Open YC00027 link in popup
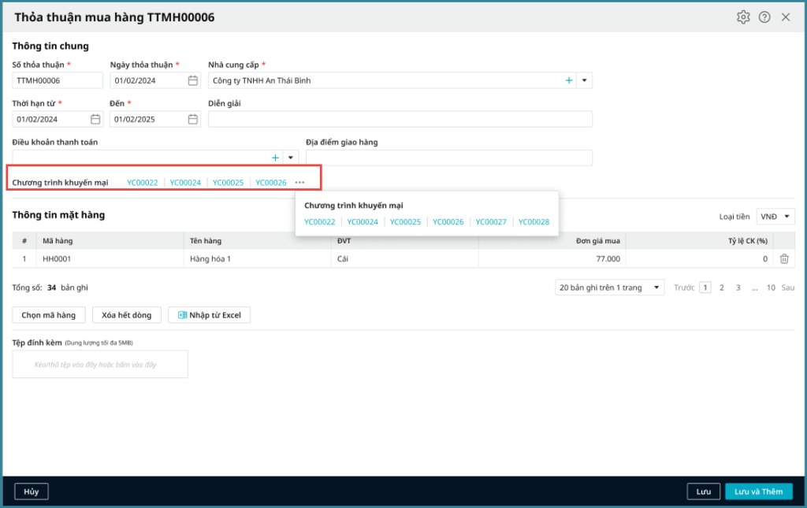This screenshot has height=508, width=807. click(x=491, y=221)
